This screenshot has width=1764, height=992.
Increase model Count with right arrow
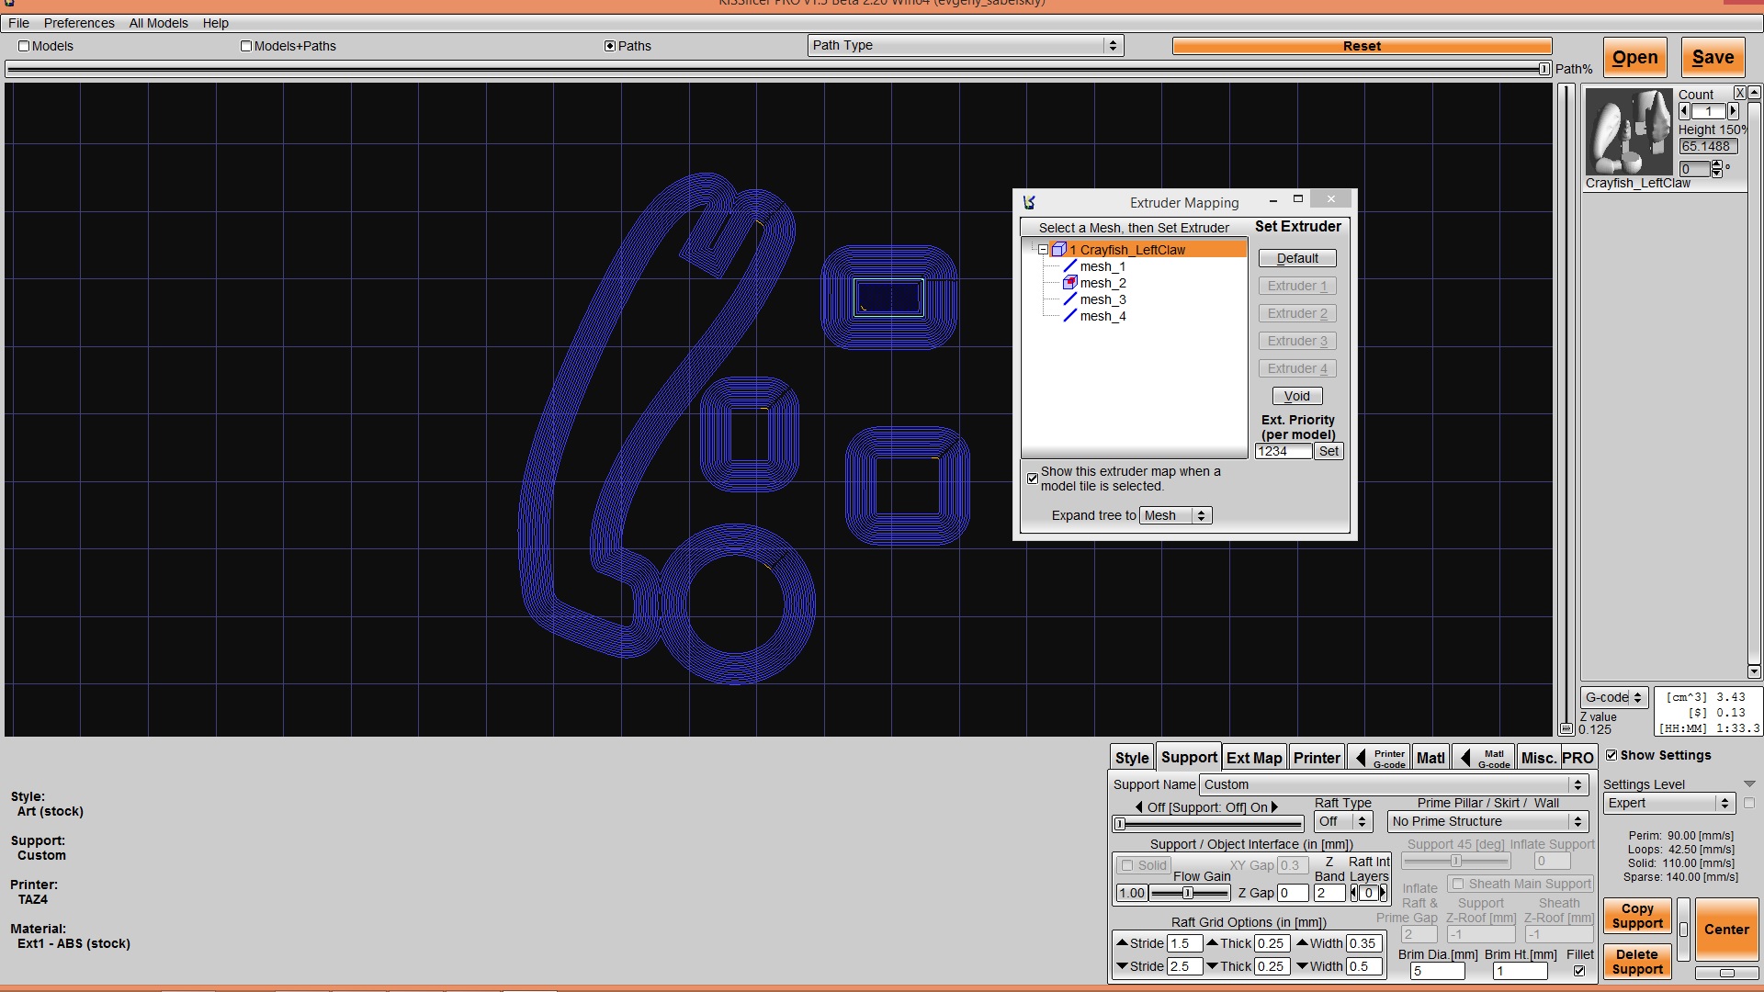[1733, 111]
